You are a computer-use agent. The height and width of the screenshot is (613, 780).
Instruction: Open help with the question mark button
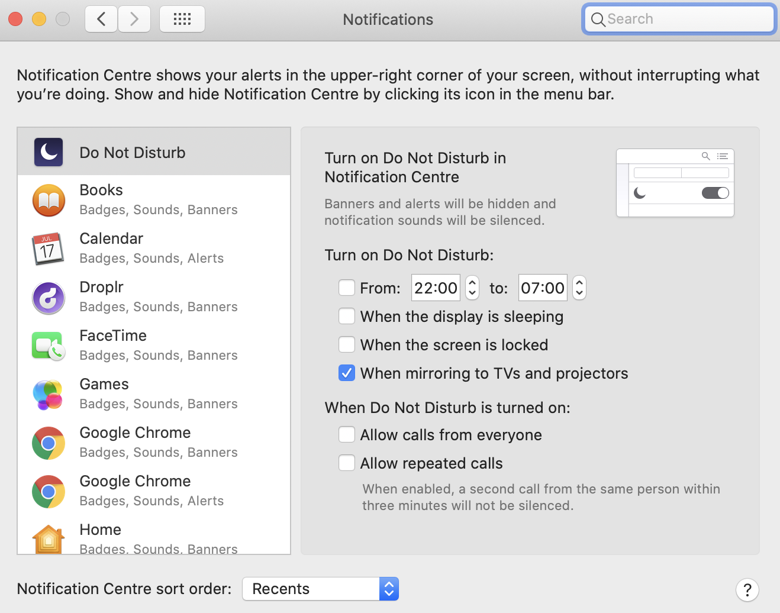[x=747, y=589]
